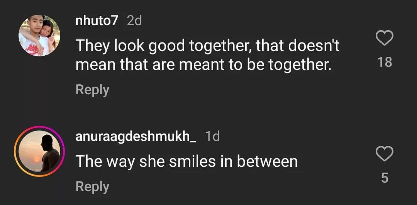Screen dimensions: 417x205
Task: Open nhuto7's profile picture
Action: click(x=39, y=36)
